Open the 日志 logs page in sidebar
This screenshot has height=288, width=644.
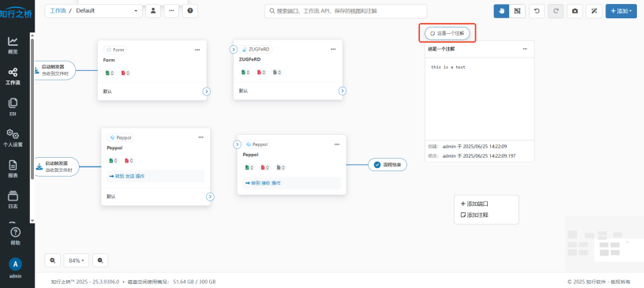13,200
